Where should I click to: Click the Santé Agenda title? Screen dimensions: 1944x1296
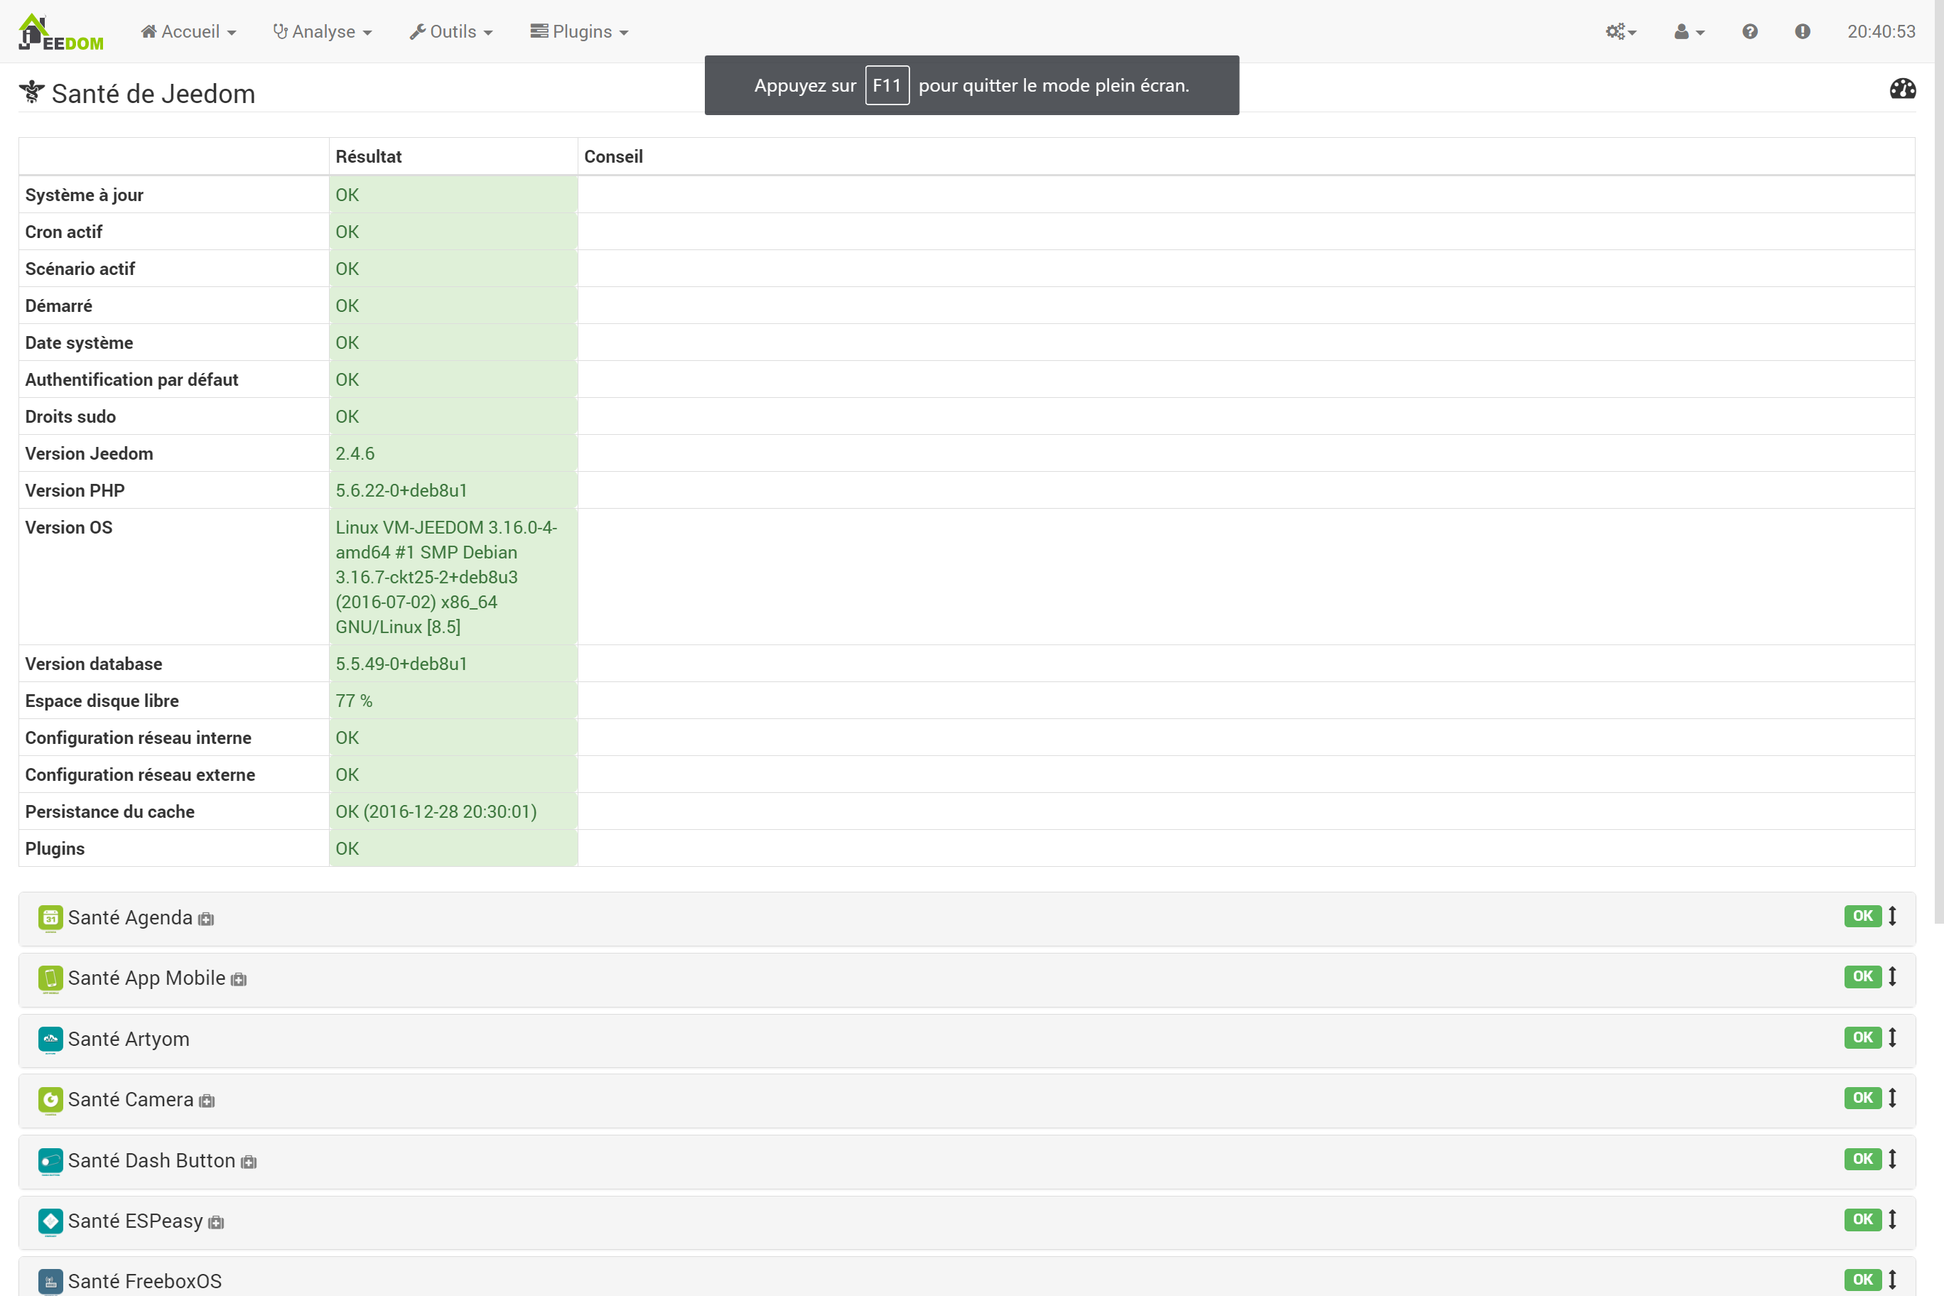(130, 917)
